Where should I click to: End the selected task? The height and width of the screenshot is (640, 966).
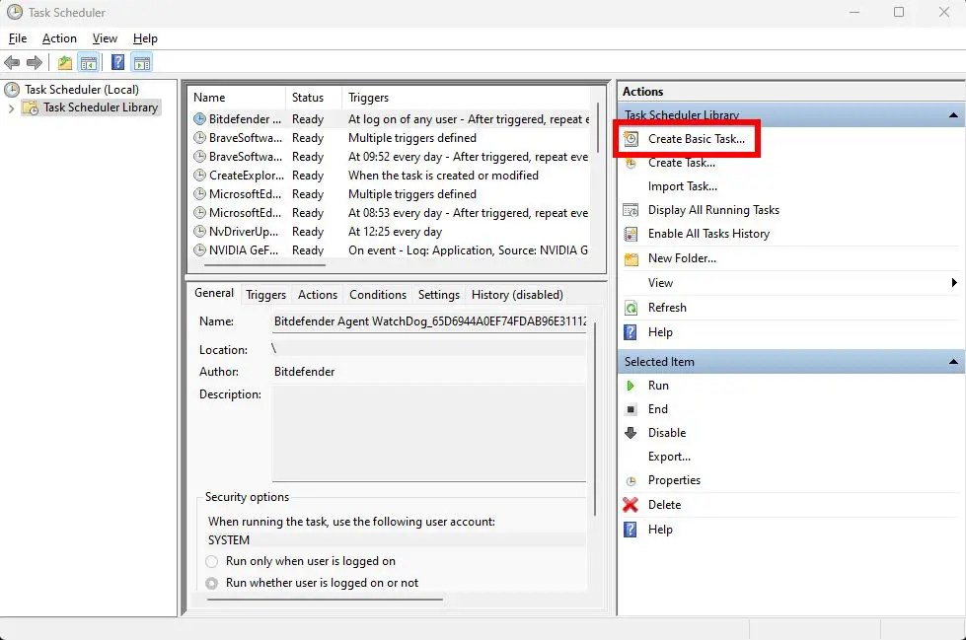tap(656, 408)
